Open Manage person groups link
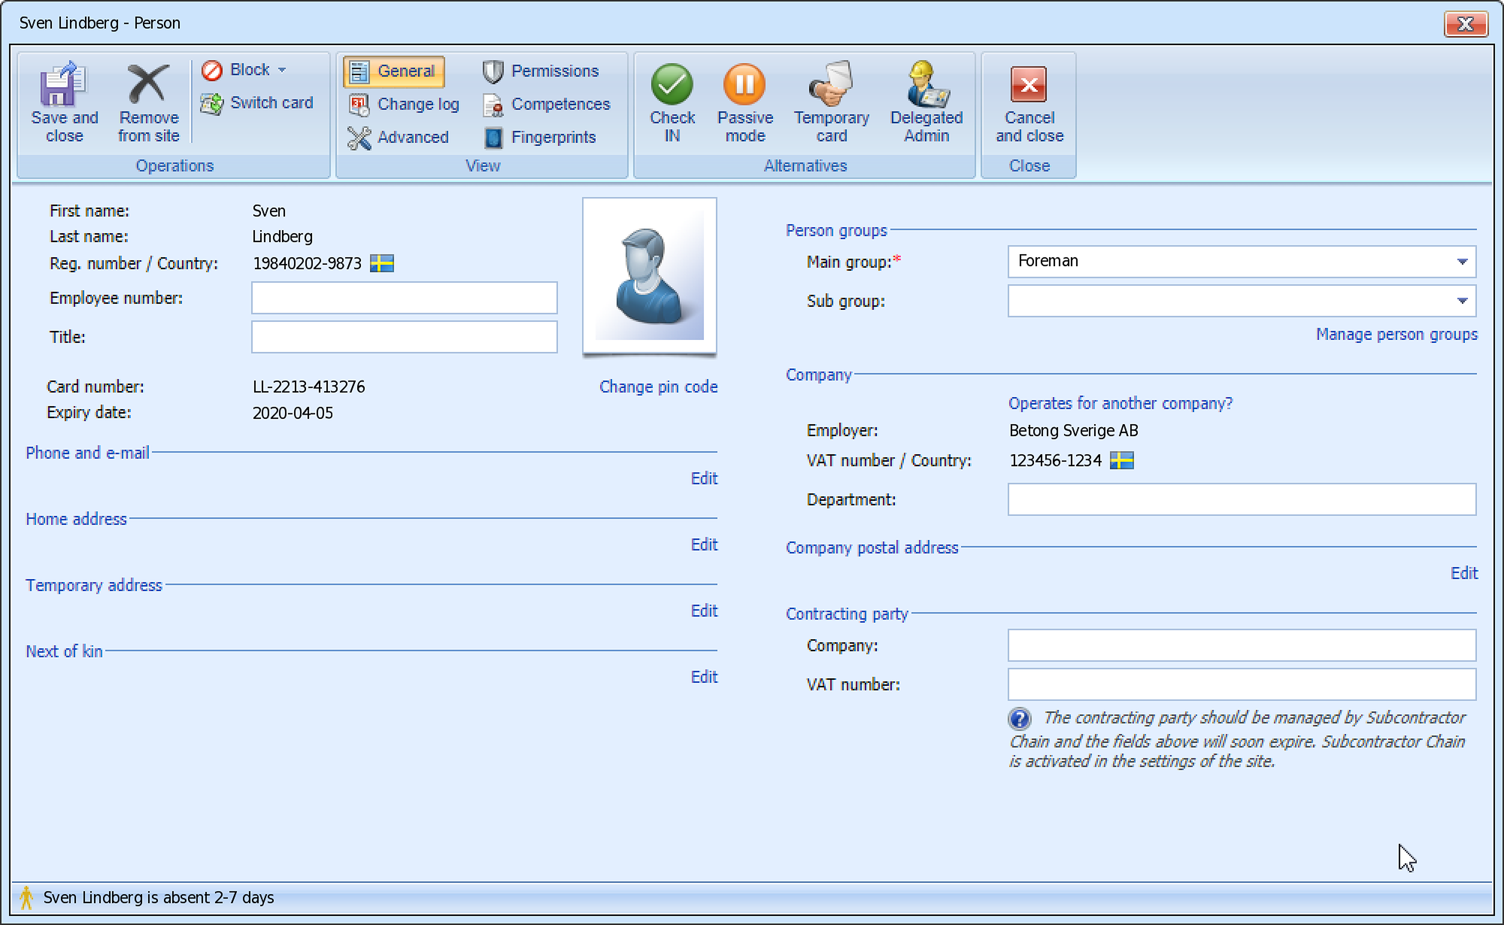 [x=1396, y=334]
